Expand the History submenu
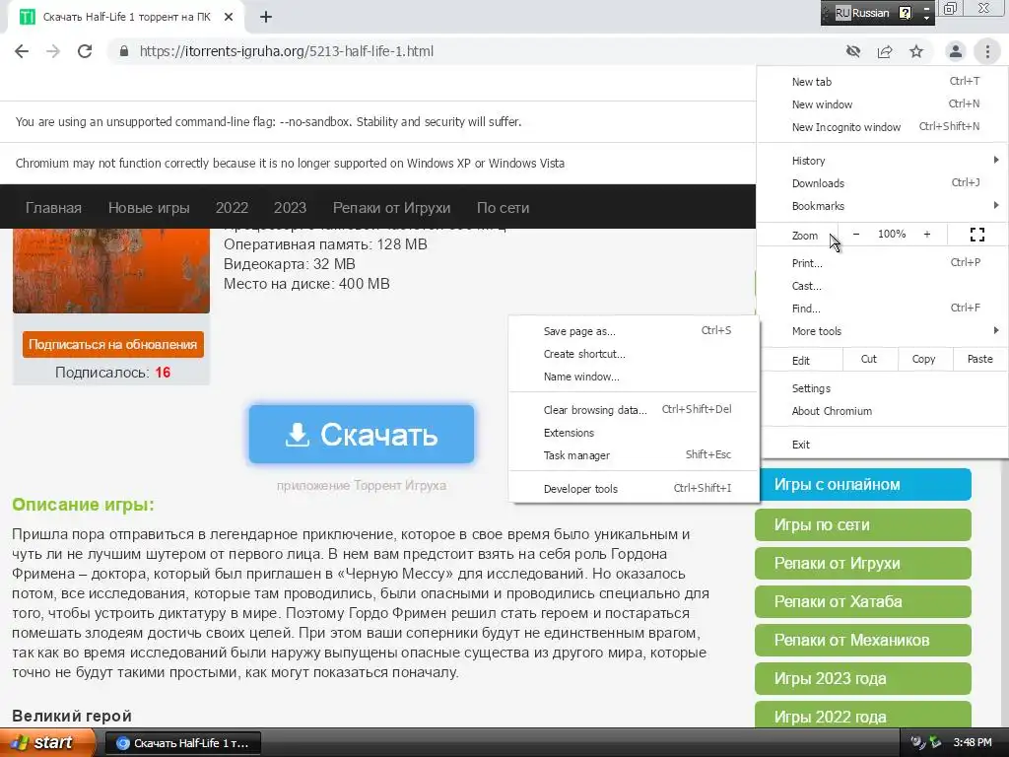Viewport: 1009px width, 757px height. point(882,161)
